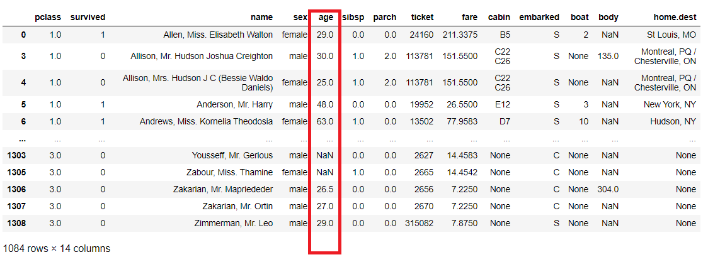
Task: Click the ticket number 315082
Action: tap(418, 223)
